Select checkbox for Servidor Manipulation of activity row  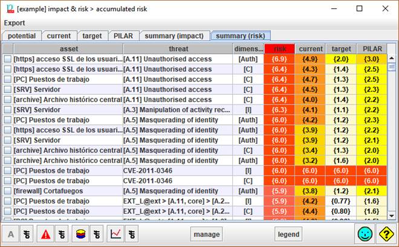7,110
